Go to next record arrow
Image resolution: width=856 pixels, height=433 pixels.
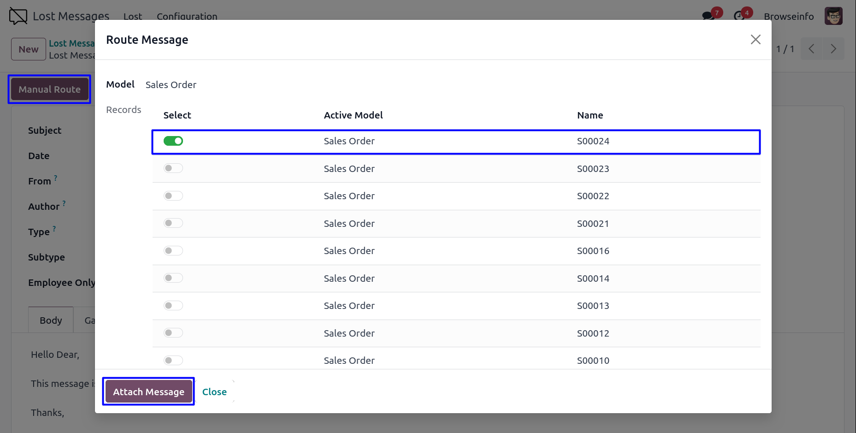click(833, 49)
